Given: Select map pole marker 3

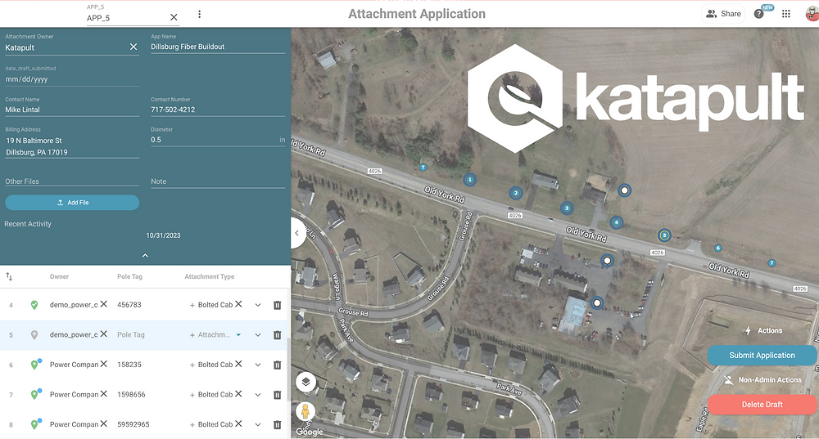Looking at the screenshot, I should point(567,208).
